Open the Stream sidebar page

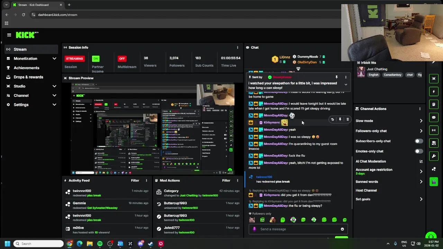[x=31, y=49]
